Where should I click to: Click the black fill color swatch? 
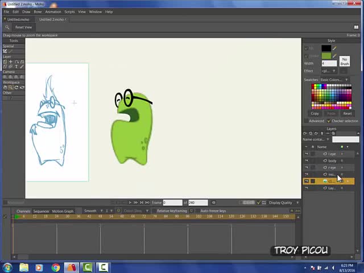click(x=326, y=48)
